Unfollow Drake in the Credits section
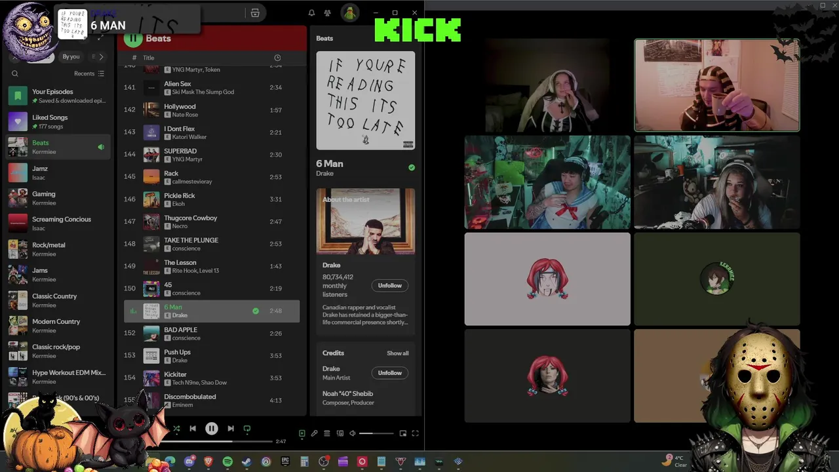The image size is (839, 472). pos(389,373)
